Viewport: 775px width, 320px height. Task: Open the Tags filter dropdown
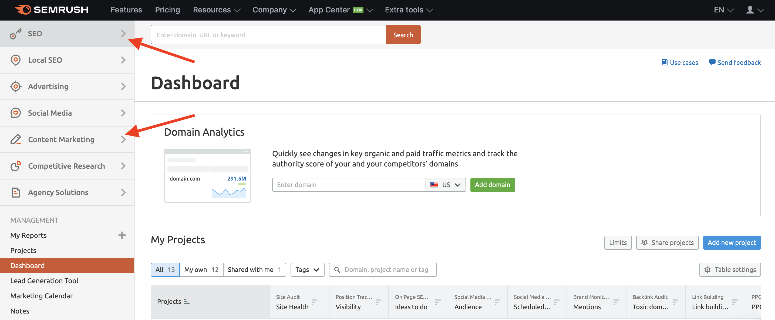[307, 270]
